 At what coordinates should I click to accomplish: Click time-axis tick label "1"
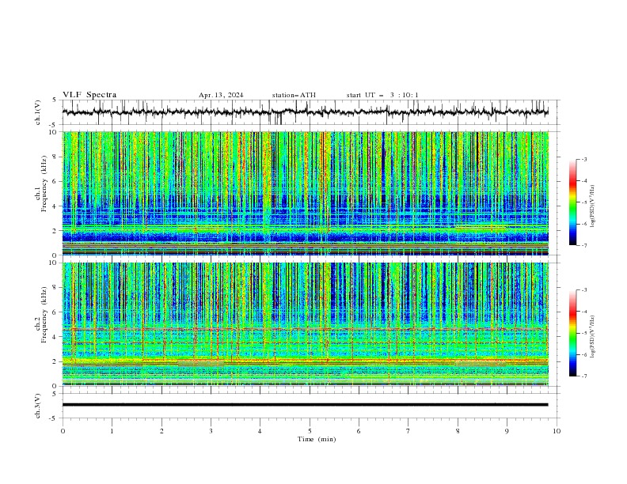[x=112, y=431]
